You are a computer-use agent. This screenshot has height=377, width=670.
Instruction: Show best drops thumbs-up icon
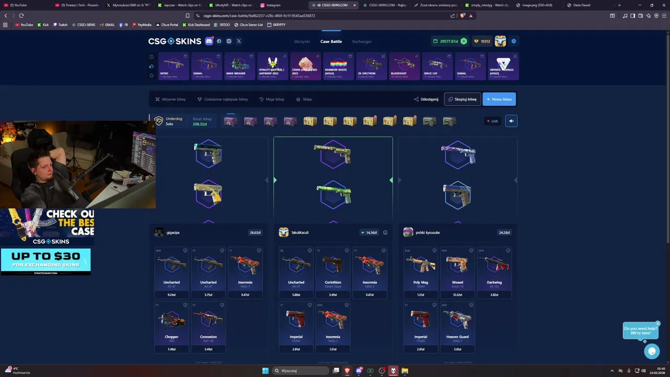tap(151, 66)
